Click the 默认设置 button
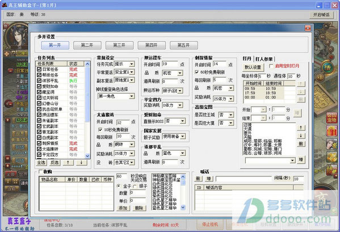340x232 pixels. 253,67
